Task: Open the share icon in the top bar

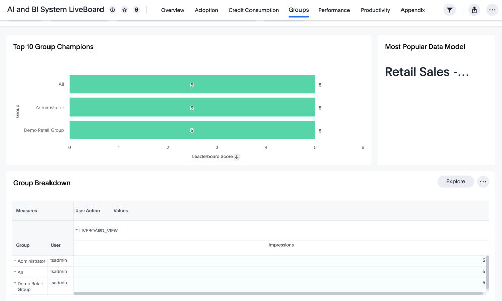Action: (x=474, y=9)
